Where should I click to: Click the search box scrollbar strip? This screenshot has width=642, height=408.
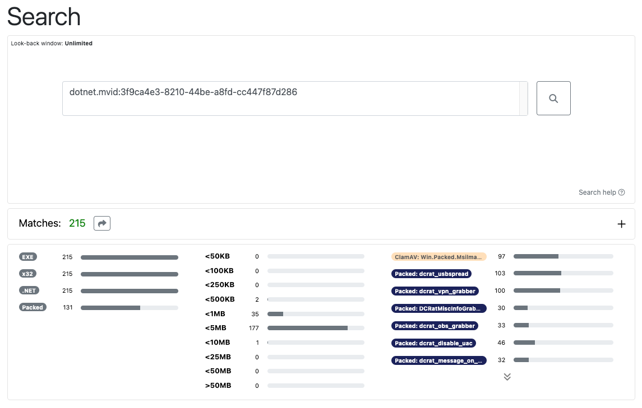coord(523,99)
